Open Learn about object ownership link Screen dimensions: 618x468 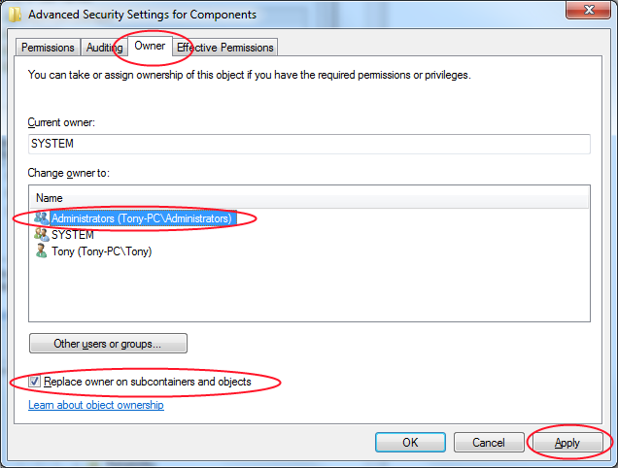[96, 405]
